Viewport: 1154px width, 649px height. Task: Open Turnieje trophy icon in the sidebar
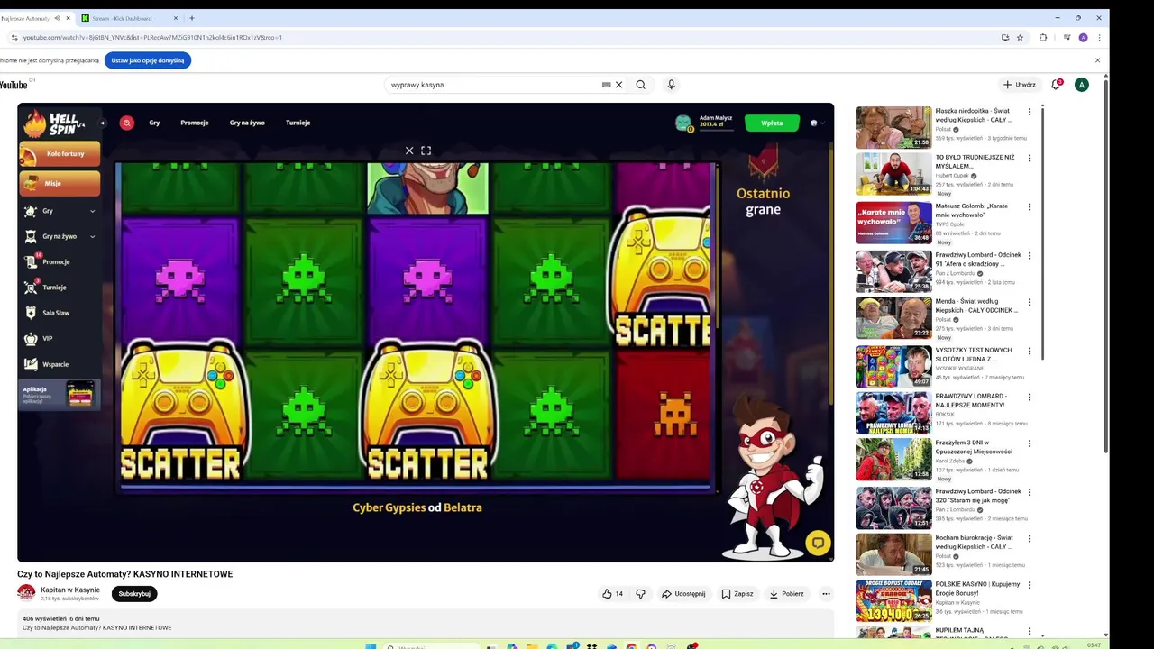(31, 288)
